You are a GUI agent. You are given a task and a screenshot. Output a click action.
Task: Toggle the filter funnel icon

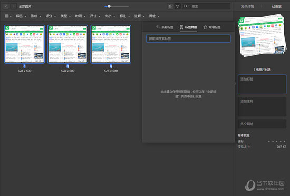(x=178, y=6)
